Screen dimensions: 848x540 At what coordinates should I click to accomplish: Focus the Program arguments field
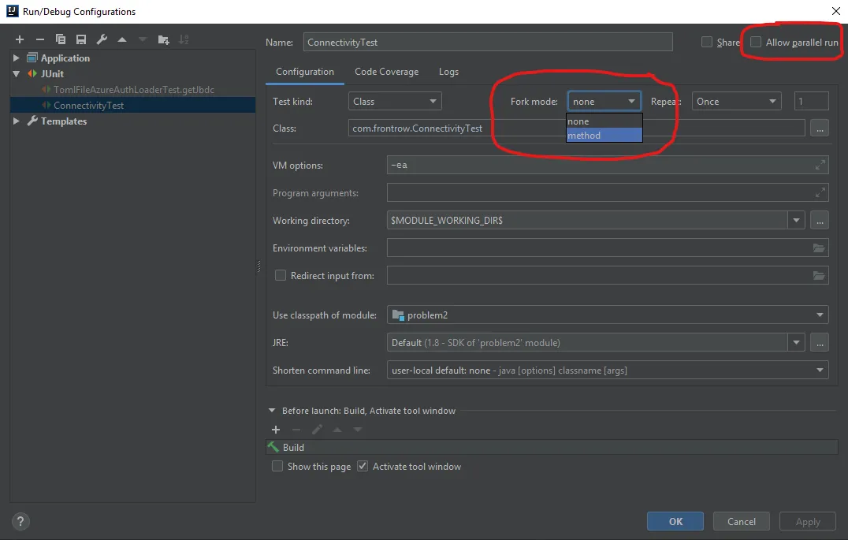(608, 192)
